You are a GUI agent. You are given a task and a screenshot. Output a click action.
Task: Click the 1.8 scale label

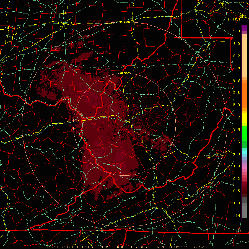(x=237, y=154)
